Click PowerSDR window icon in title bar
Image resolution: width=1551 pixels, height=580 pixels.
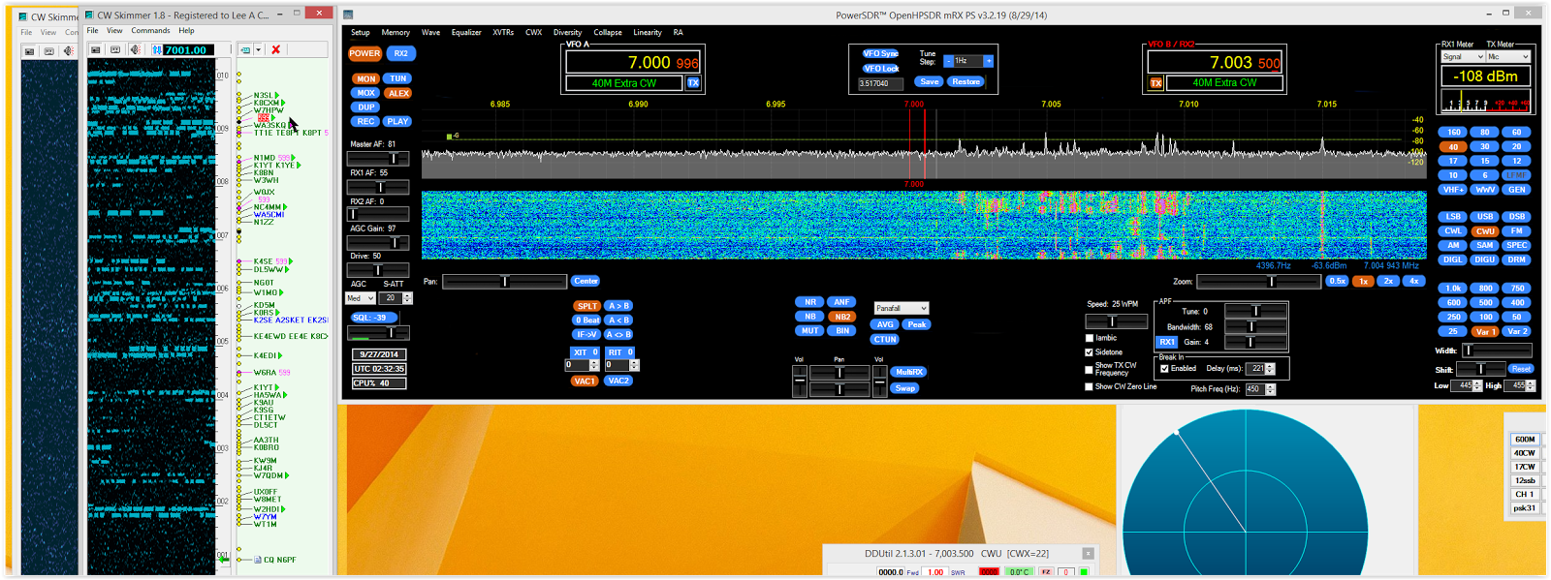(x=348, y=15)
